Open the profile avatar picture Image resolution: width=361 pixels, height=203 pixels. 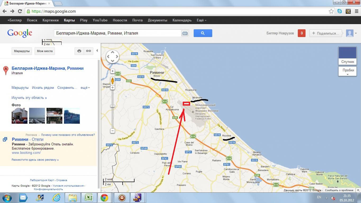point(350,33)
